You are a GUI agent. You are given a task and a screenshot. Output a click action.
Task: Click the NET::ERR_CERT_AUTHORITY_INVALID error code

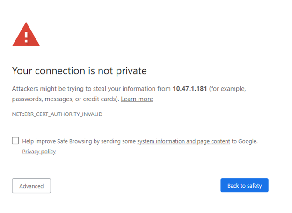click(x=57, y=114)
